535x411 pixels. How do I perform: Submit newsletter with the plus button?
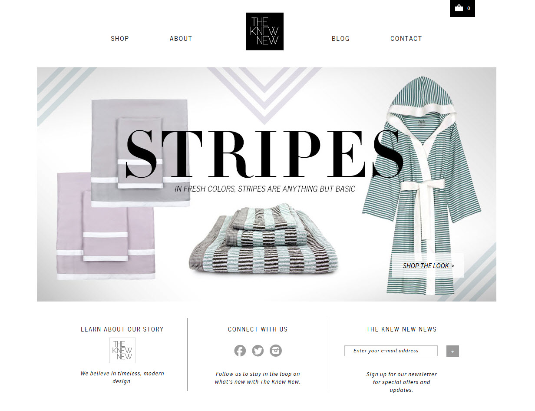point(452,351)
